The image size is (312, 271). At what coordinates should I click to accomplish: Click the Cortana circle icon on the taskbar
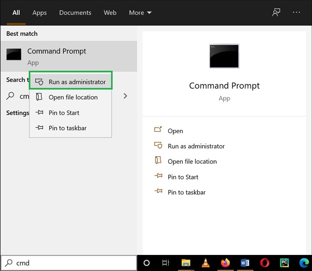(x=147, y=263)
